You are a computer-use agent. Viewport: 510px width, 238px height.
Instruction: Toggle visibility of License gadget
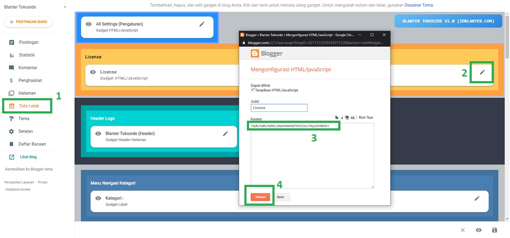click(93, 72)
